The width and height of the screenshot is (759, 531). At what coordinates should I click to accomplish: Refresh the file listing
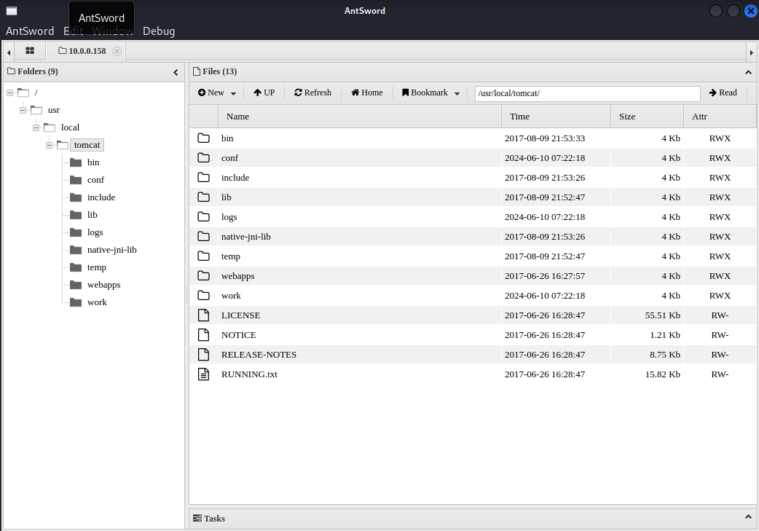[312, 93]
